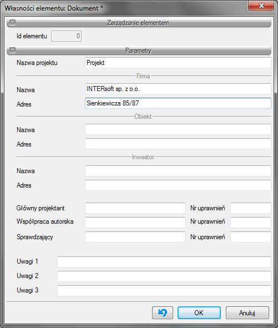Cancel with the Anuluj button
Viewport: 278px width, 328px height.
coord(247,312)
